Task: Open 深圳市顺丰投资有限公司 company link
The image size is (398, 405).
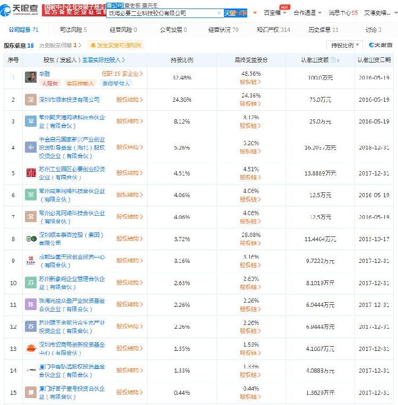Action: click(69, 100)
